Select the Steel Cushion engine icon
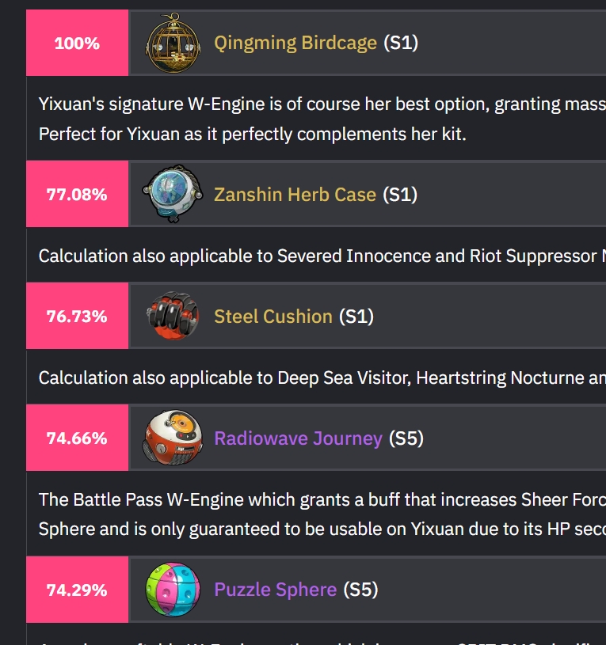This screenshot has height=645, width=606. tap(173, 316)
